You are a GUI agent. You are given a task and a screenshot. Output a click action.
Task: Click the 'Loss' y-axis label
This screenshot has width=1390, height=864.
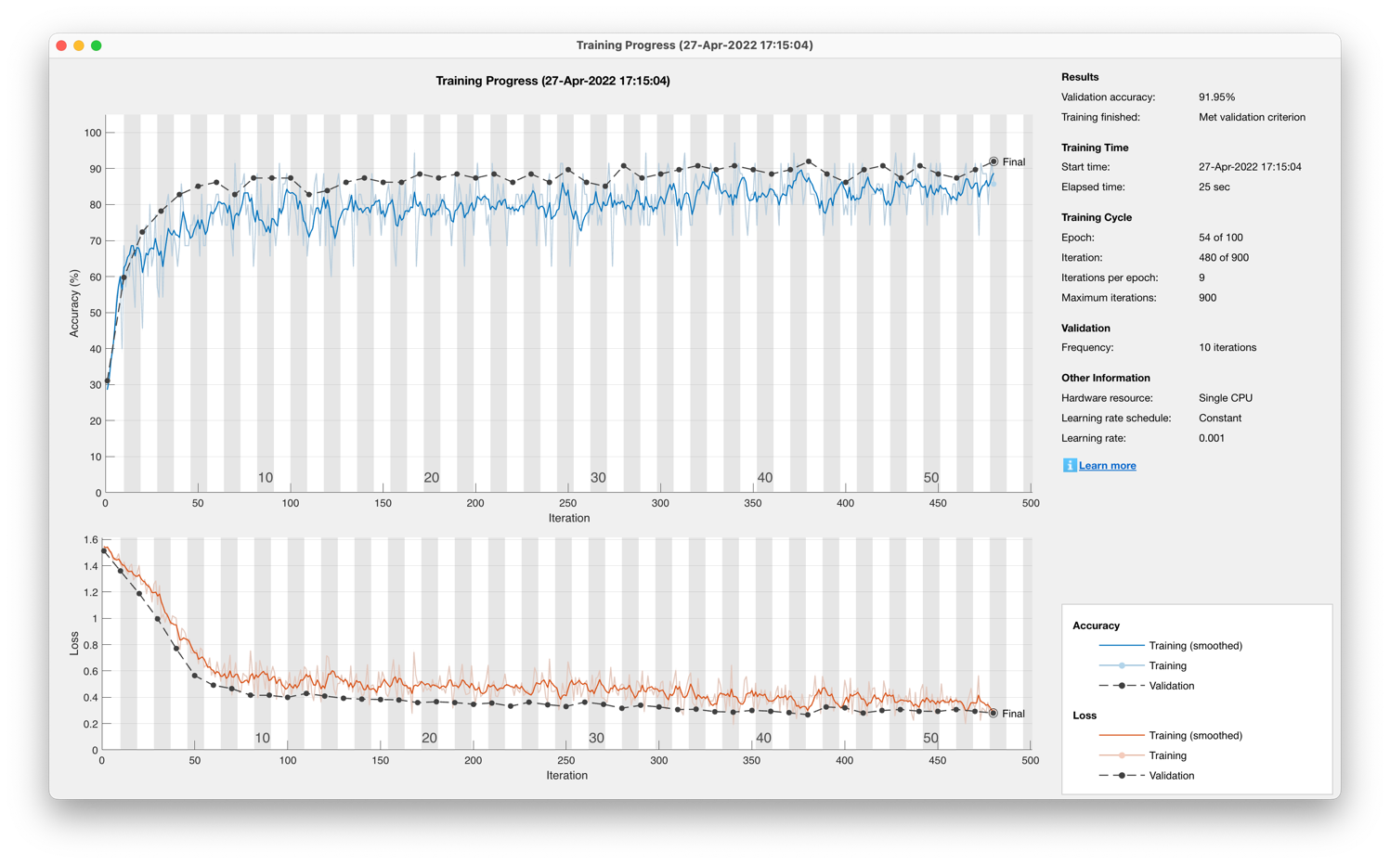pos(74,644)
